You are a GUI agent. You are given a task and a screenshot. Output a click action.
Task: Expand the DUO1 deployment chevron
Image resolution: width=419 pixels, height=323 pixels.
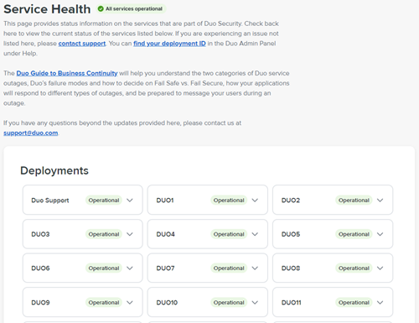[x=255, y=201]
